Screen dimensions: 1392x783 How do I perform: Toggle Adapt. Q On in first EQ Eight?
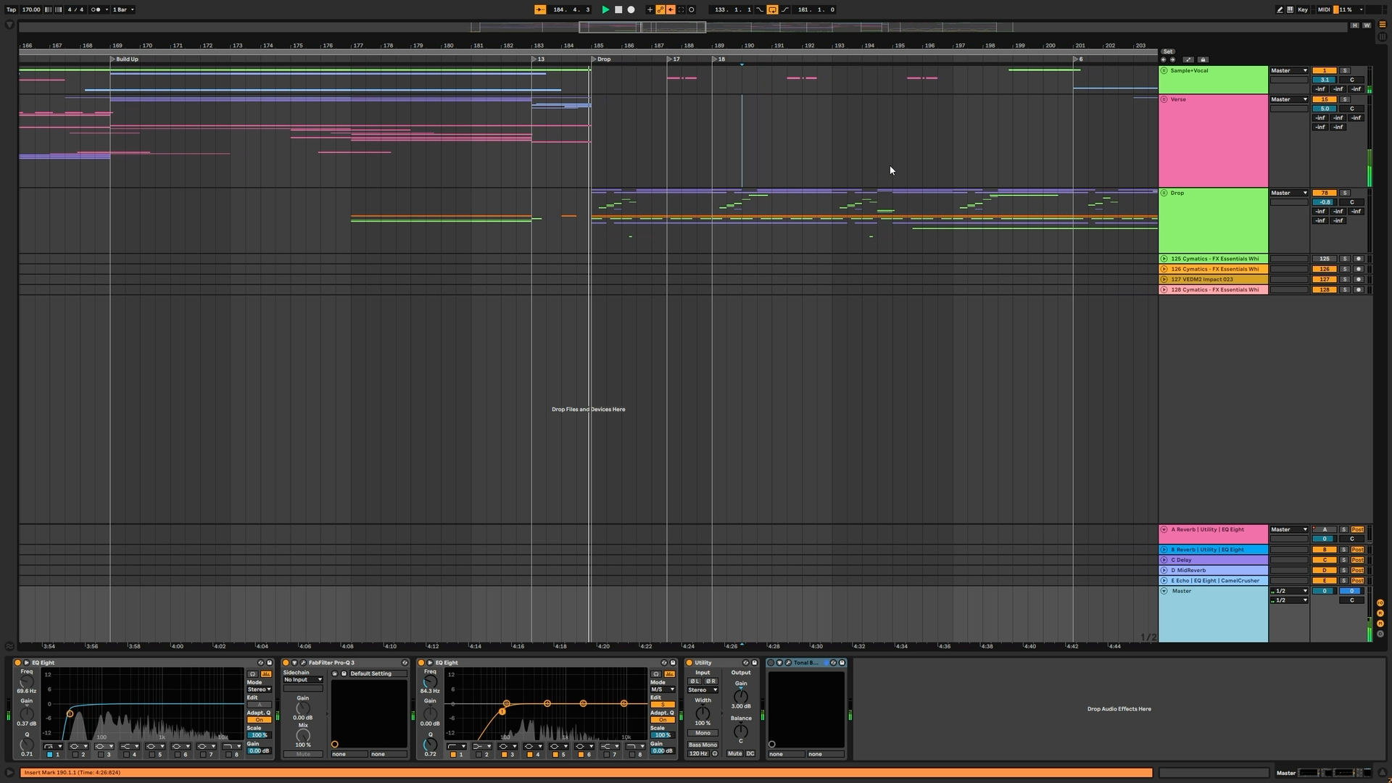coord(259,720)
